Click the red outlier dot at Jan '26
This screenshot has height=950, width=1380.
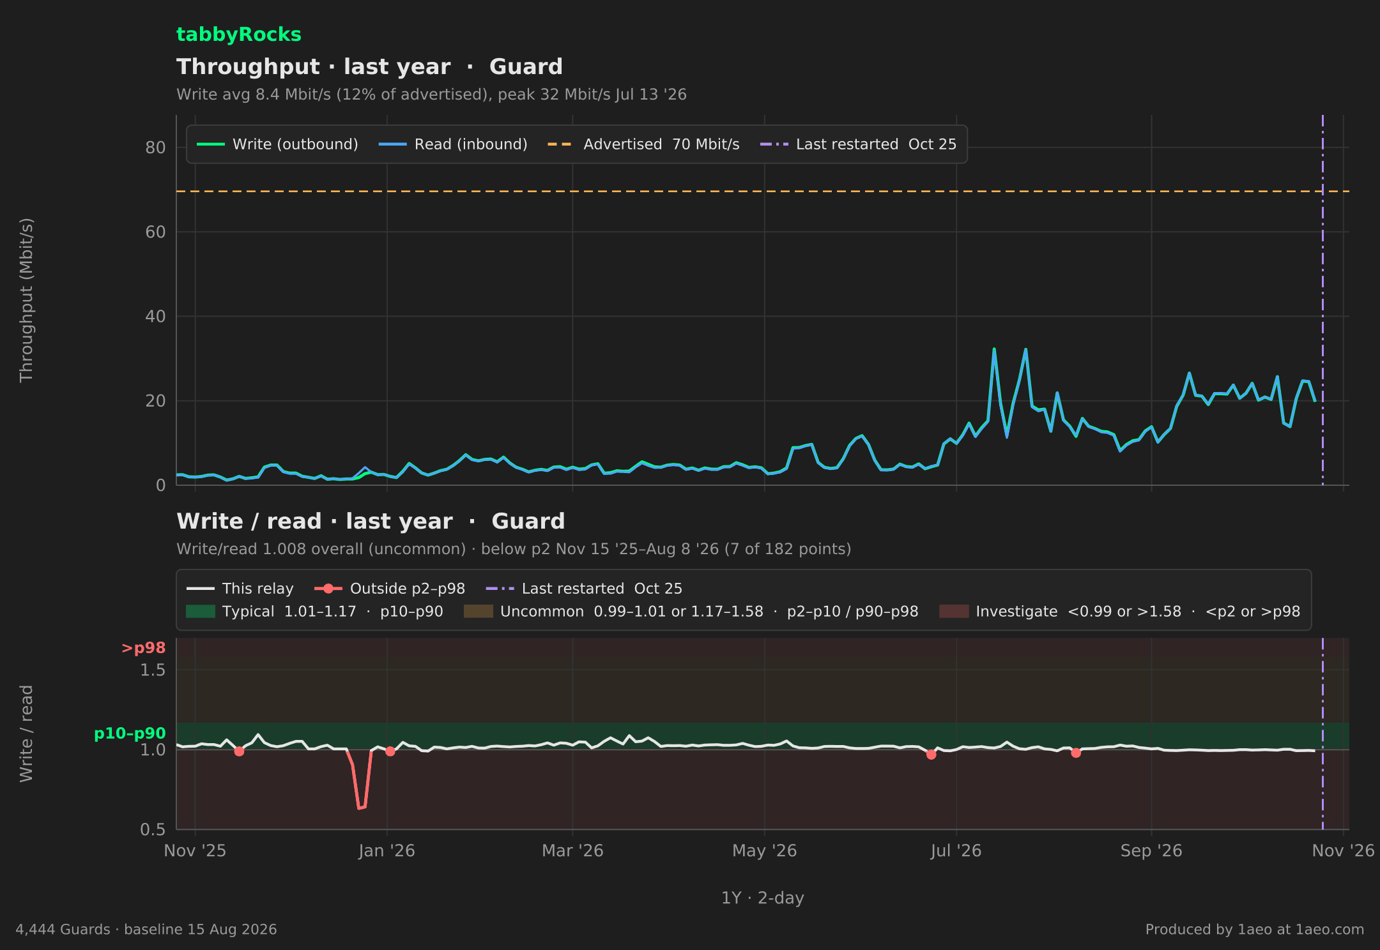390,751
